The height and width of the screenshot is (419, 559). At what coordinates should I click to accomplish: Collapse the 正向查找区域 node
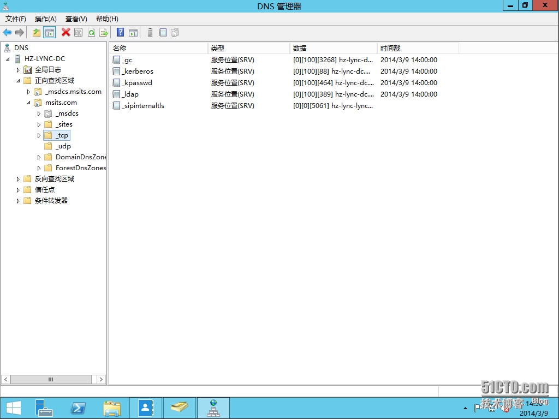pyautogui.click(x=18, y=81)
